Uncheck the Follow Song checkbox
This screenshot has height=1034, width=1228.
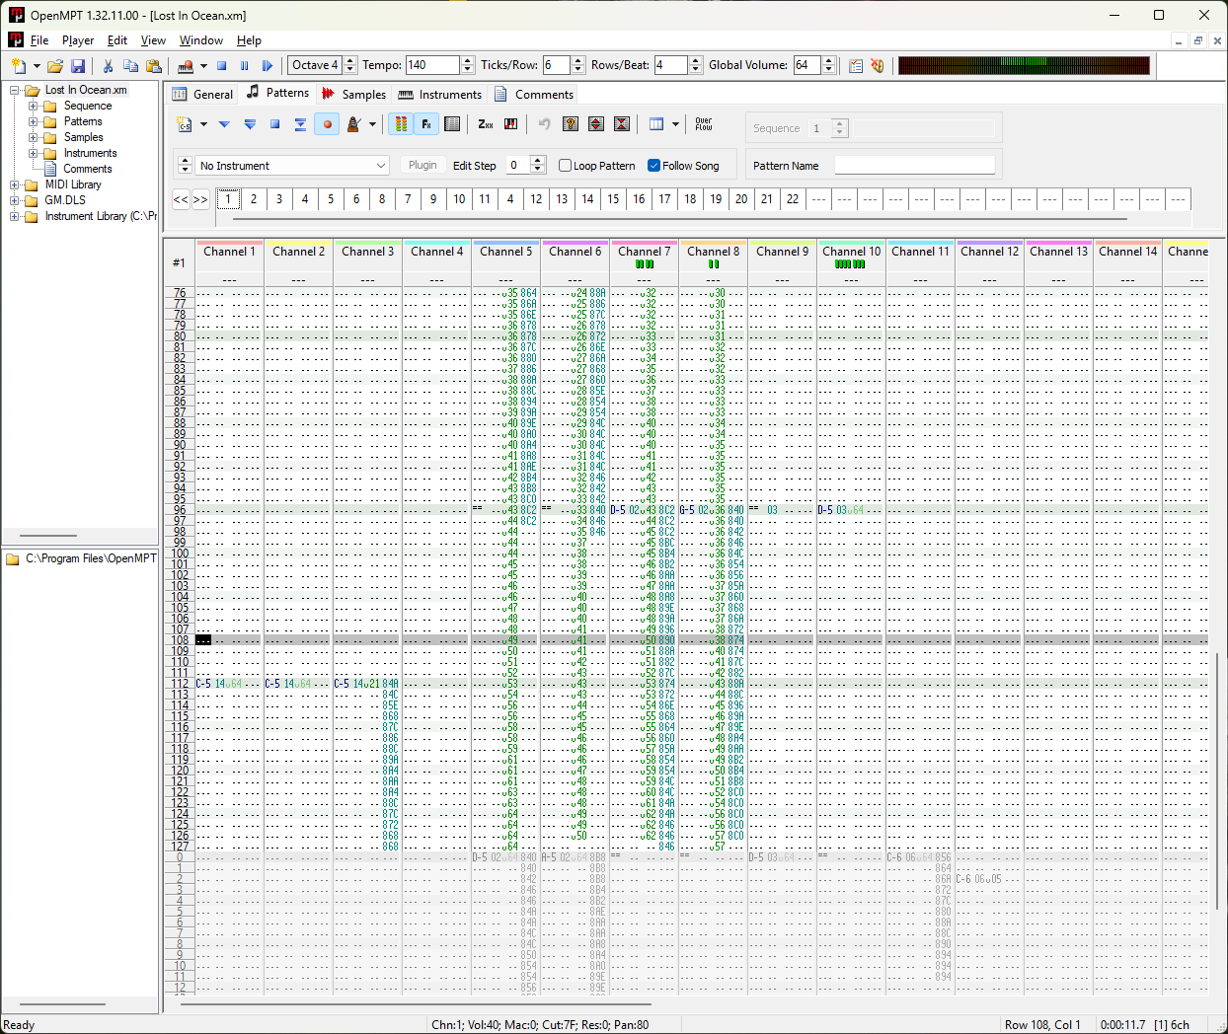[x=653, y=166]
